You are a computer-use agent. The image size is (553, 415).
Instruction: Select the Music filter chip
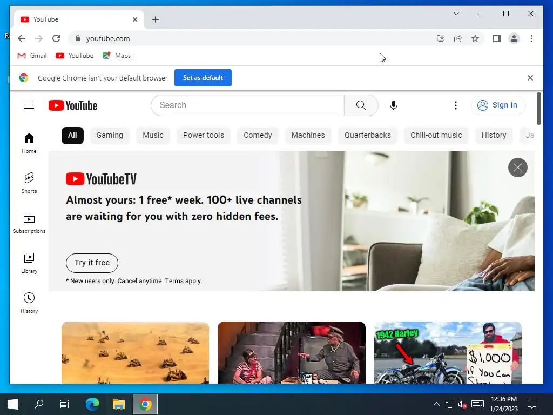click(153, 136)
